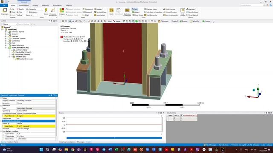
Task: Open the Select By dropdown
Action: coord(195,21)
